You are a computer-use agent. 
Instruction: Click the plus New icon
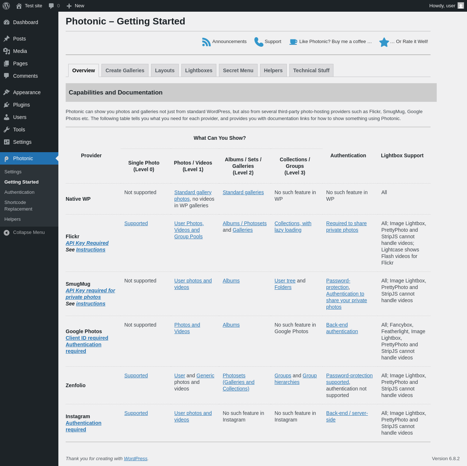[69, 6]
